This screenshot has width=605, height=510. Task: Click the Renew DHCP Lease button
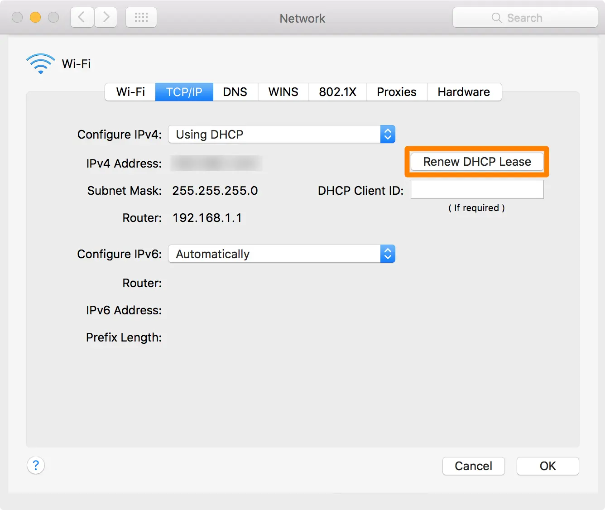477,162
